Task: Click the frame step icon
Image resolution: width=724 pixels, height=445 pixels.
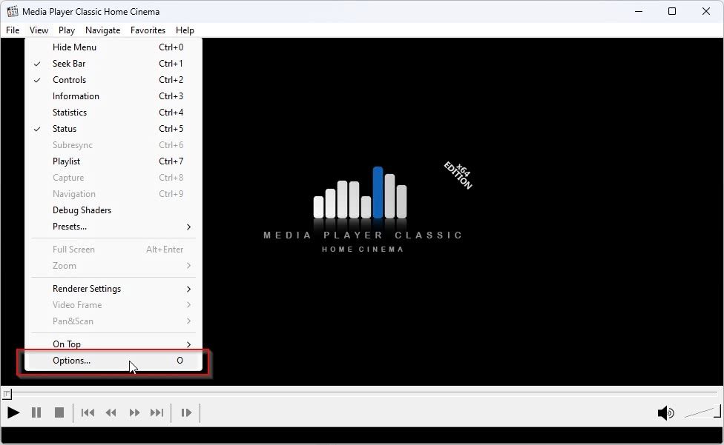Action: (186, 412)
